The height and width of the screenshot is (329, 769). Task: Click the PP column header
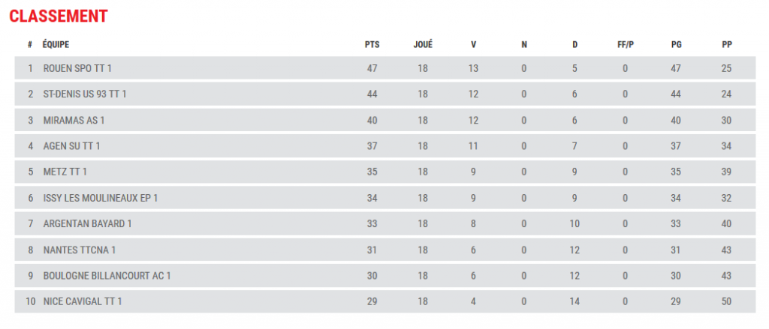pos(726,44)
